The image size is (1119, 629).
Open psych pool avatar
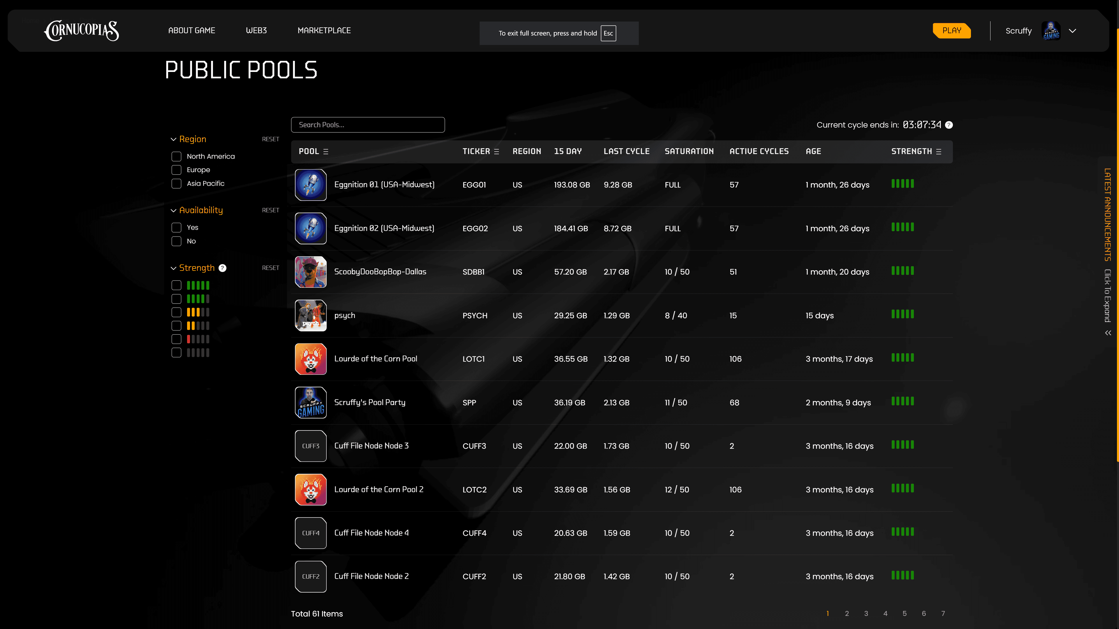click(311, 316)
